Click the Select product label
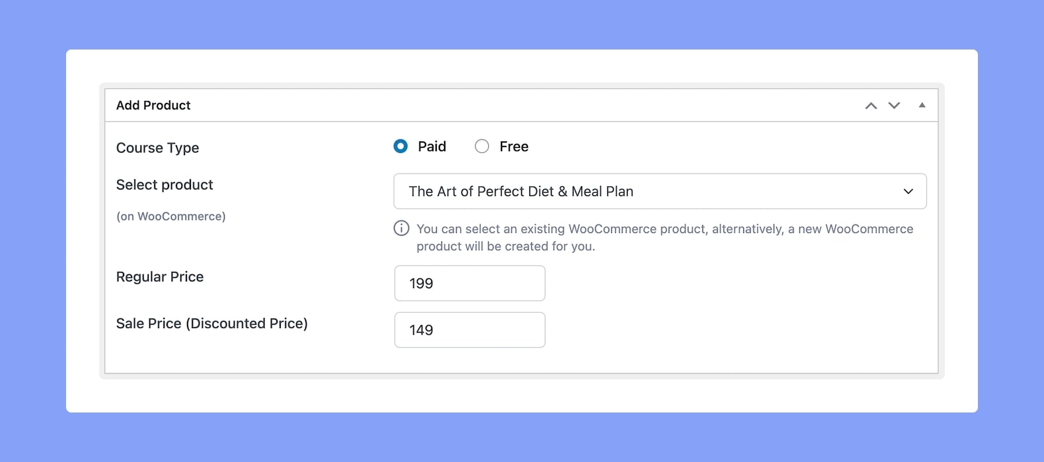 coord(165,185)
